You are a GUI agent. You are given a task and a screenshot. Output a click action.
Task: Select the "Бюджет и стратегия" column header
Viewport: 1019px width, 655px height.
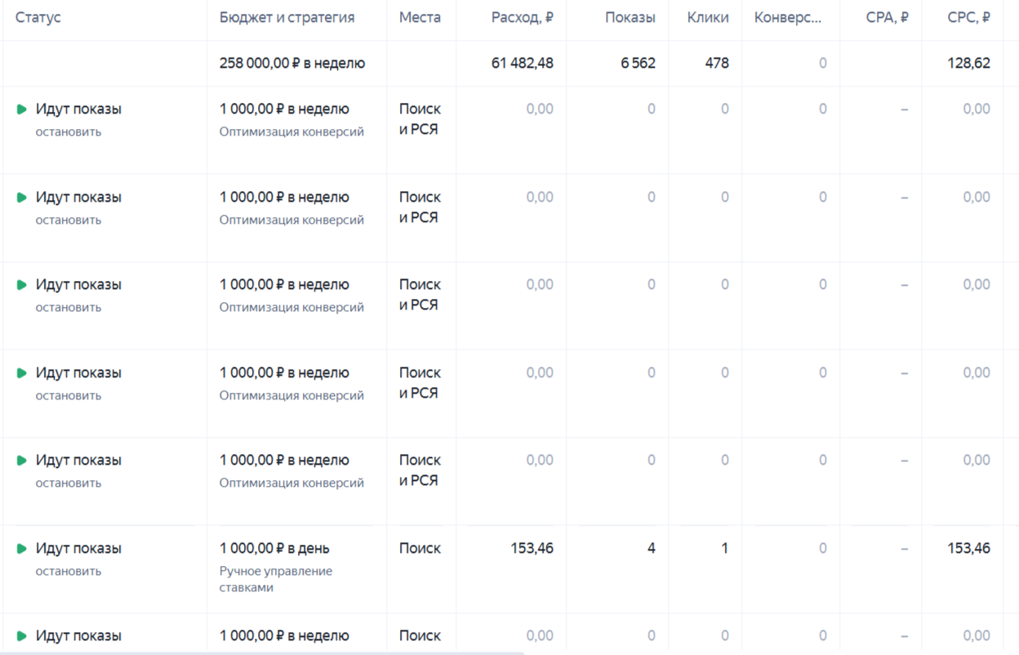[x=287, y=18]
